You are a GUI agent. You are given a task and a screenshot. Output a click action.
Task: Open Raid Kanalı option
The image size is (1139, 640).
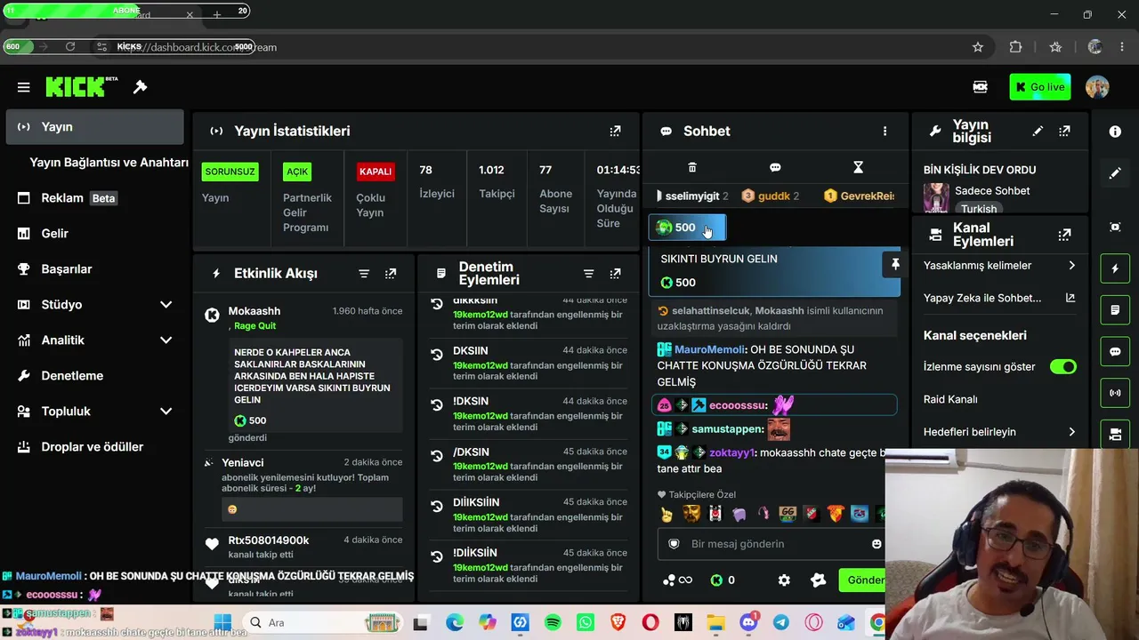click(x=950, y=400)
